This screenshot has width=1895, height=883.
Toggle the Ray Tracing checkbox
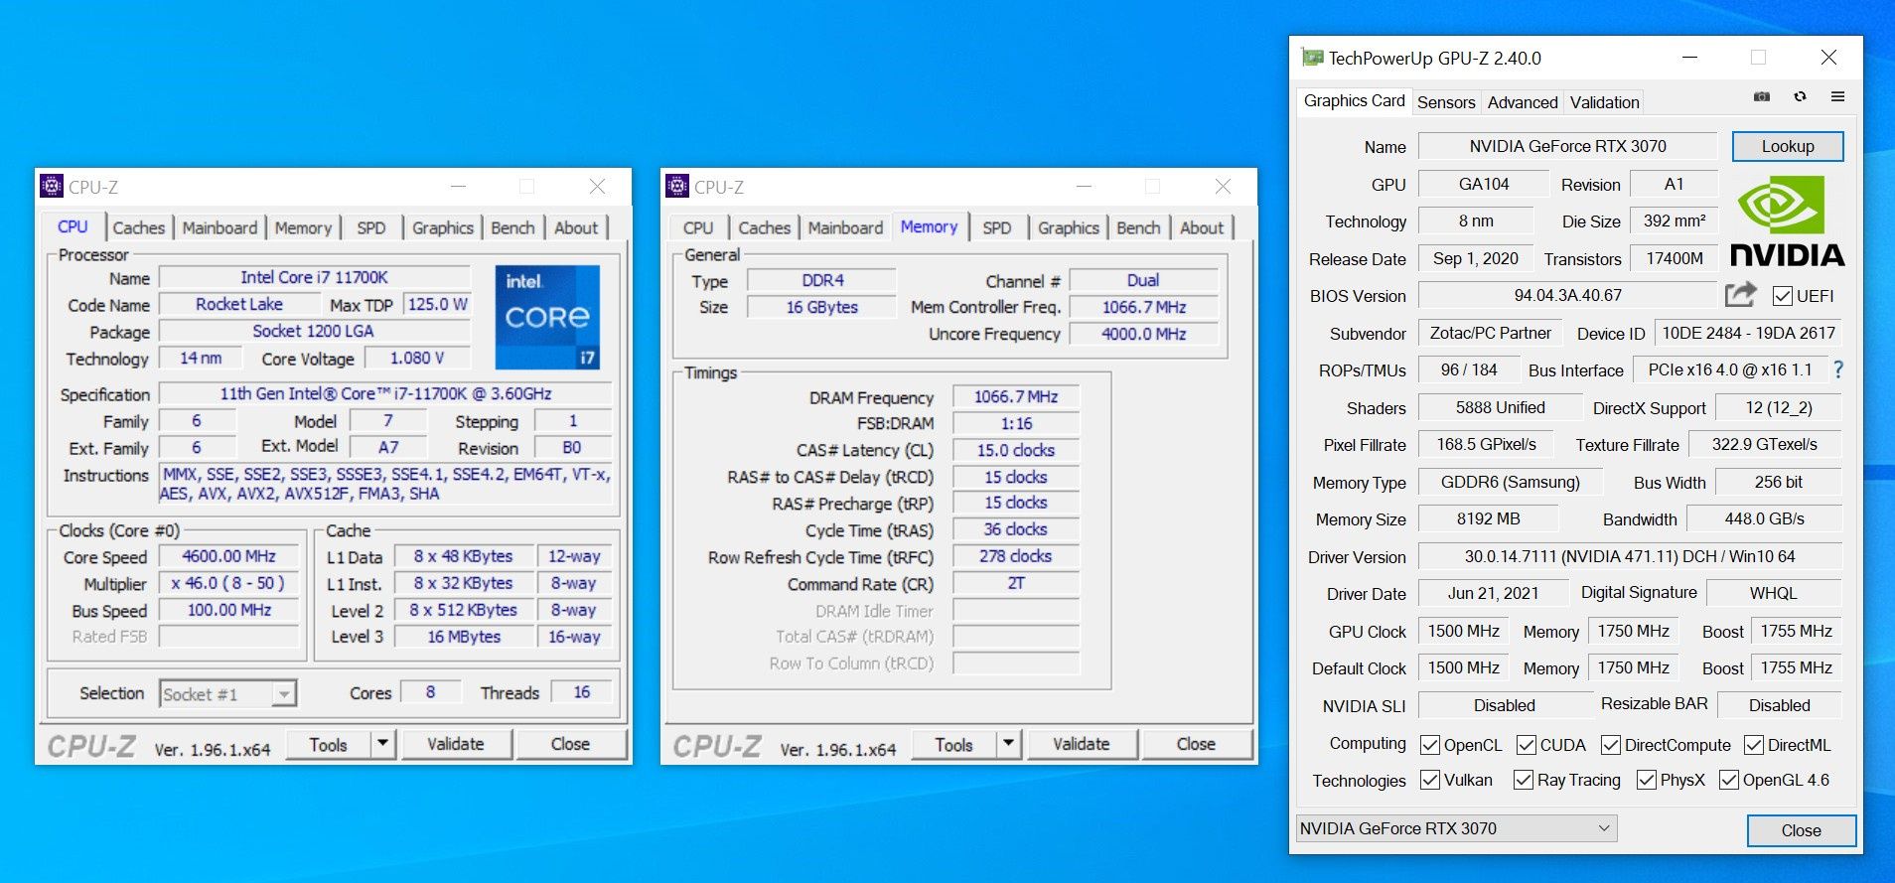pyautogui.click(x=1524, y=780)
